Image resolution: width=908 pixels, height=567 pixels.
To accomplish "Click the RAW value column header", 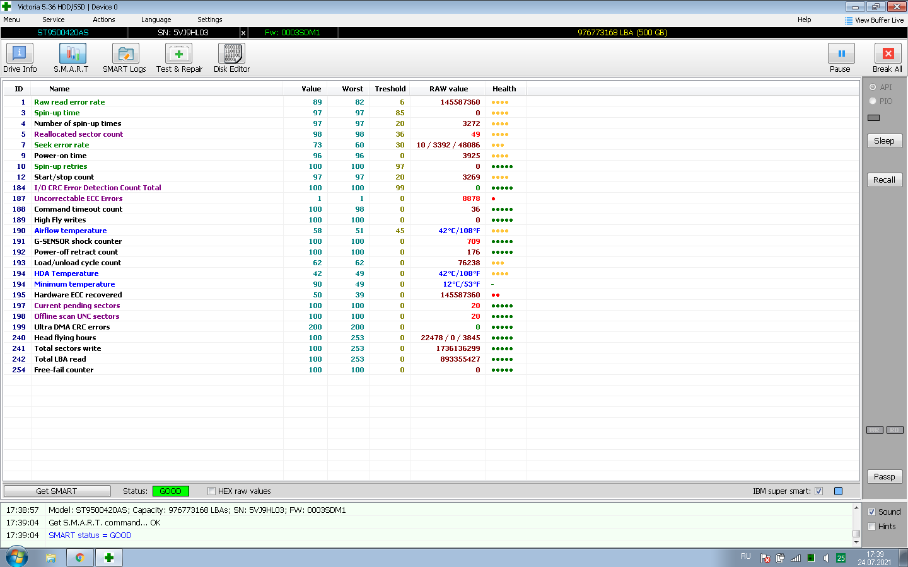I will pyautogui.click(x=448, y=89).
